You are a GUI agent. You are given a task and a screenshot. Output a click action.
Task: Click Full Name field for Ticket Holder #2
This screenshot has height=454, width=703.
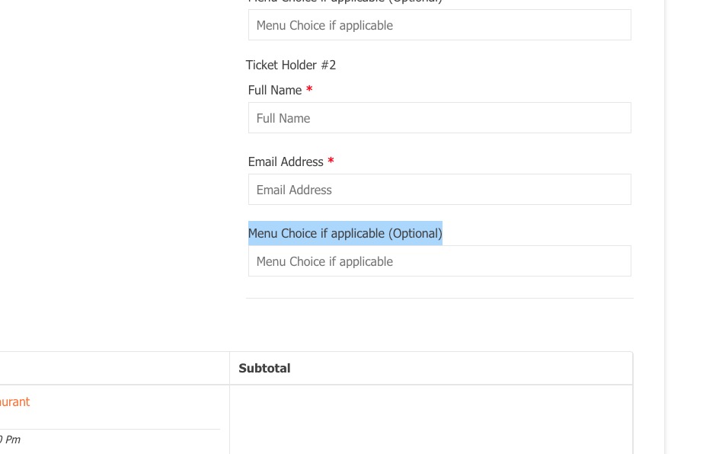click(439, 118)
